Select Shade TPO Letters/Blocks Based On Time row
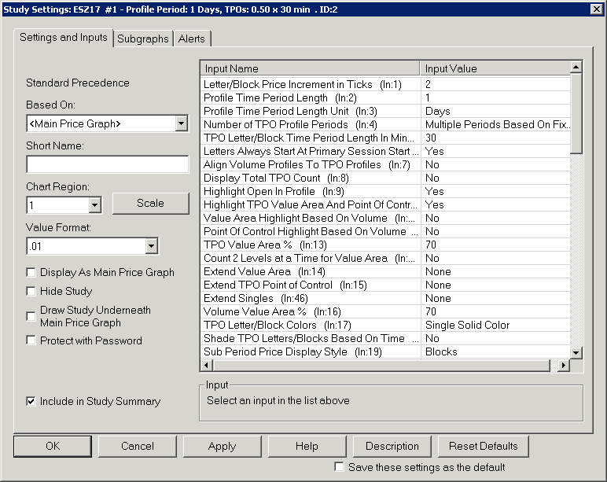Image resolution: width=607 pixels, height=482 pixels. pos(385,338)
